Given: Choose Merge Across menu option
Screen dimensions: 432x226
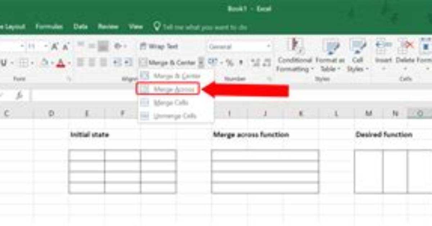Looking at the screenshot, I should [x=168, y=89].
